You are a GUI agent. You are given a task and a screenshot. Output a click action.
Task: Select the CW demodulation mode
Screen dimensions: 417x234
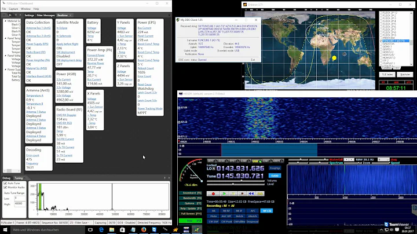(267, 161)
